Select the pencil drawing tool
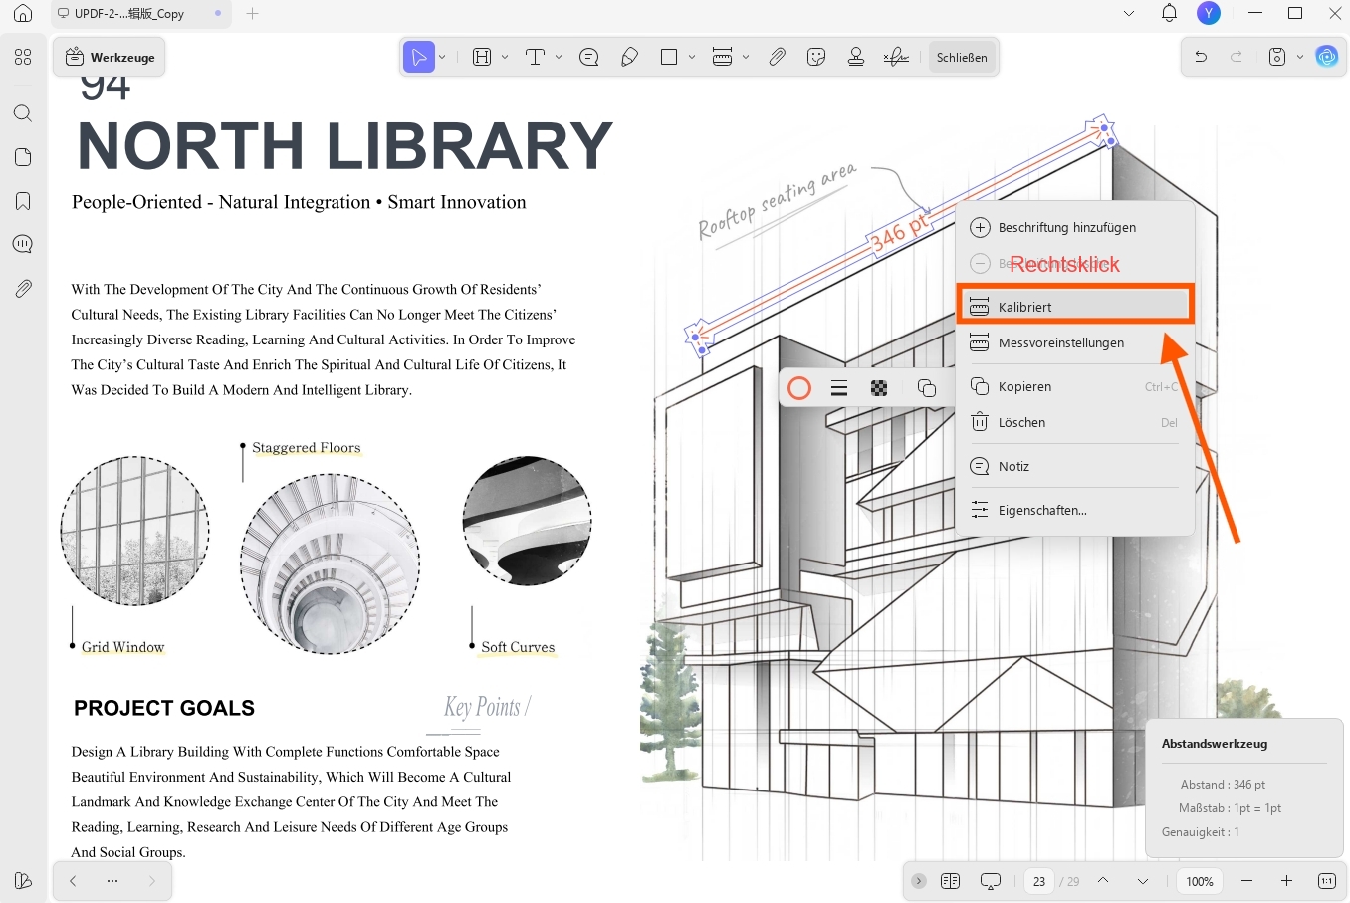1350x903 pixels. (629, 57)
